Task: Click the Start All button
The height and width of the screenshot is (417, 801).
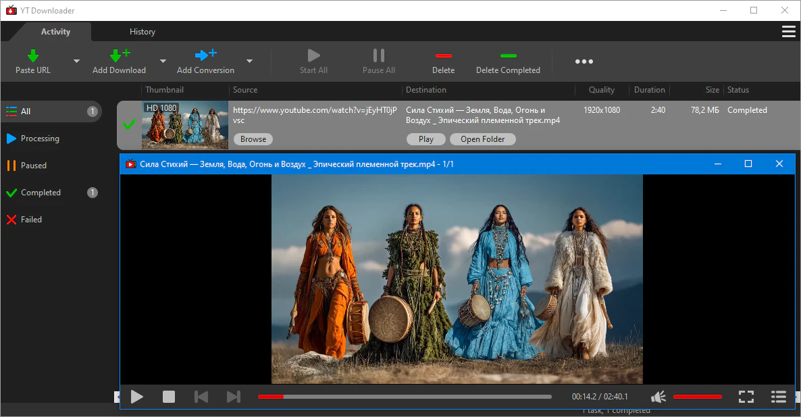Action: click(313, 62)
